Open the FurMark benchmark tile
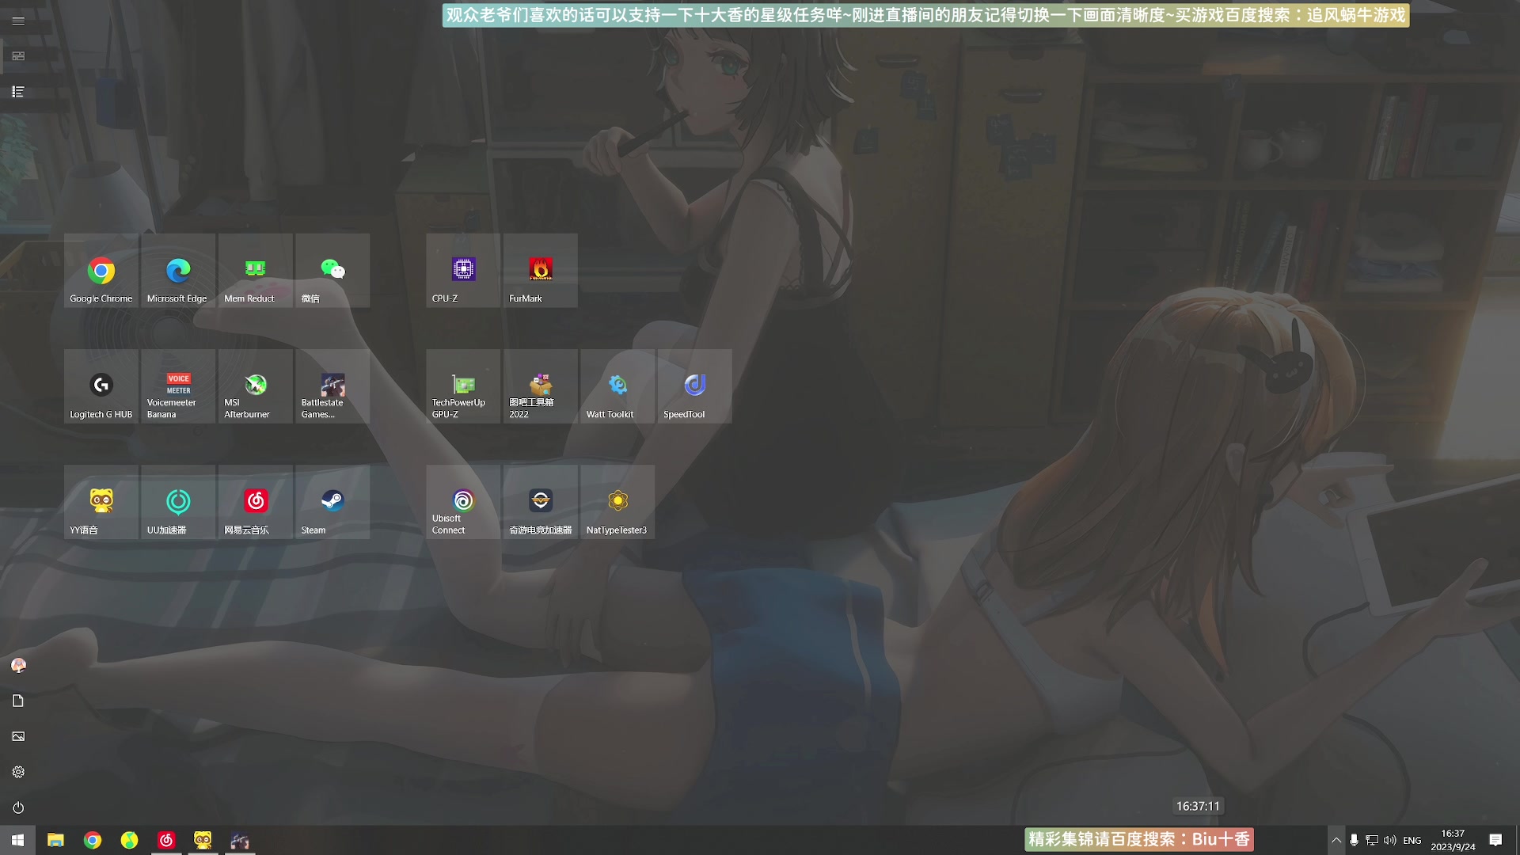Image resolution: width=1520 pixels, height=855 pixels. tap(540, 270)
